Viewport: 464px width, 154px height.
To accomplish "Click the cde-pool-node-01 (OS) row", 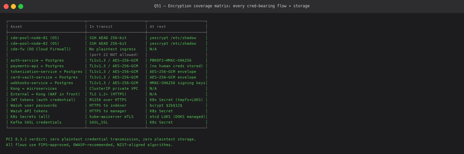I will point(106,38).
